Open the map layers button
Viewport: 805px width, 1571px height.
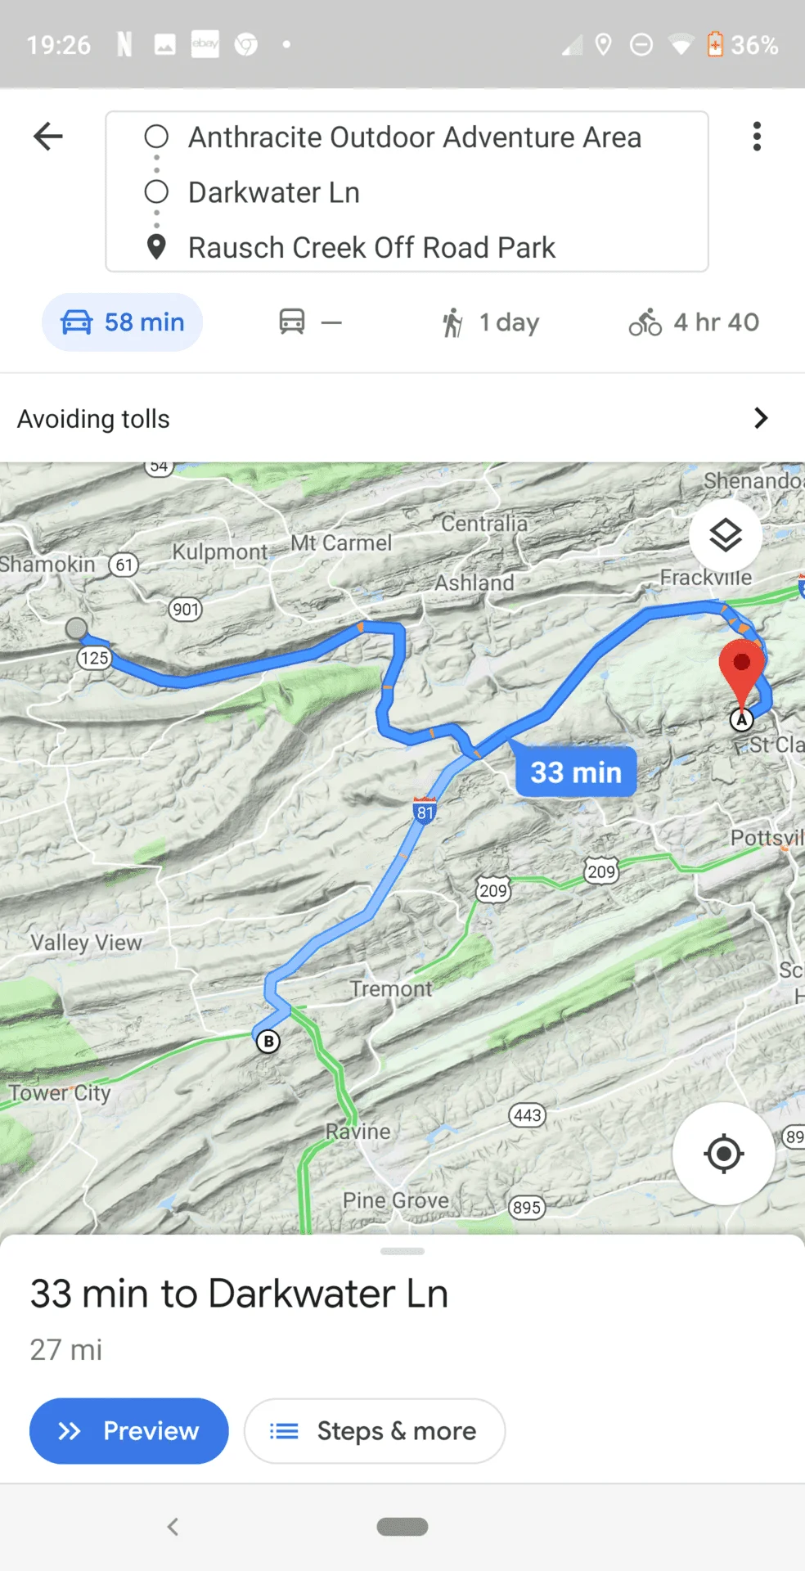(x=726, y=536)
